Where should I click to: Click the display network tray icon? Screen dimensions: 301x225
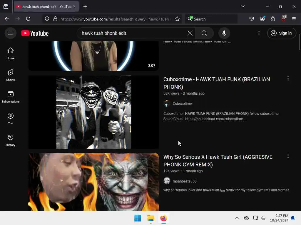255,218
